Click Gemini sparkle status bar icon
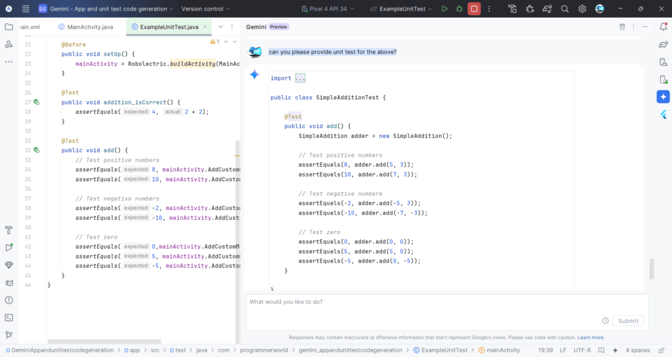This screenshot has width=672, height=357. pyautogui.click(x=616, y=350)
